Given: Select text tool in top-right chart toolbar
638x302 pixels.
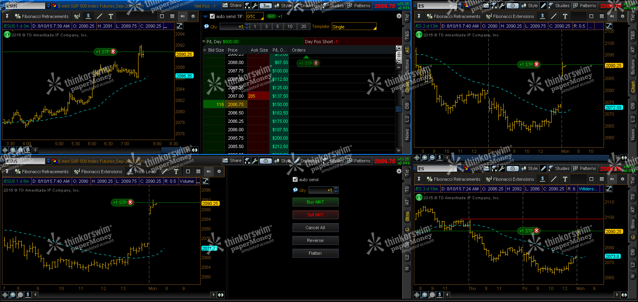Looking at the screenshot, I should click(x=565, y=16).
